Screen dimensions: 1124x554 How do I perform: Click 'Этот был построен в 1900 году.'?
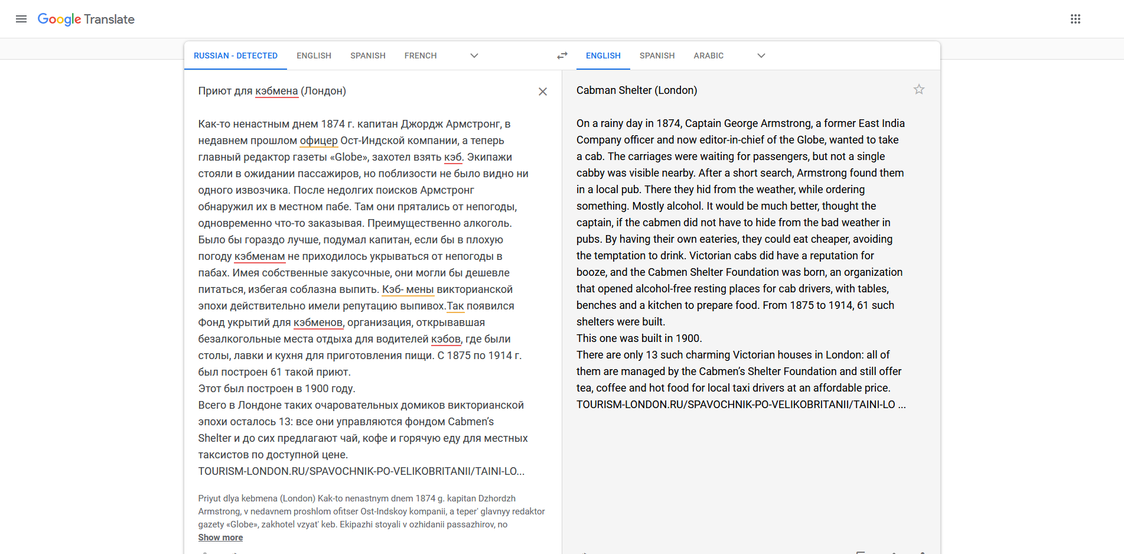click(x=276, y=389)
